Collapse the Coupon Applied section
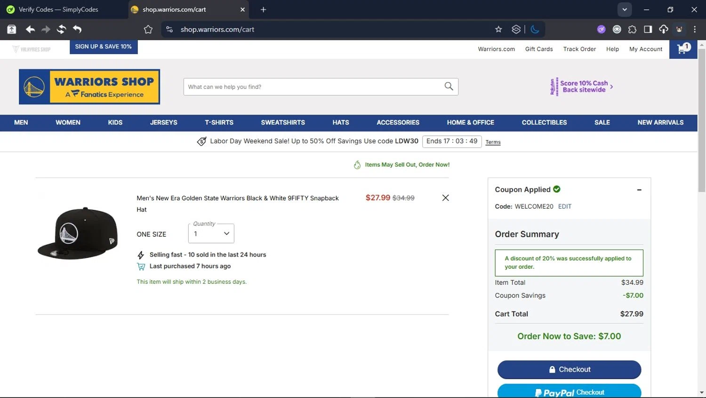This screenshot has height=398, width=706. click(x=639, y=190)
